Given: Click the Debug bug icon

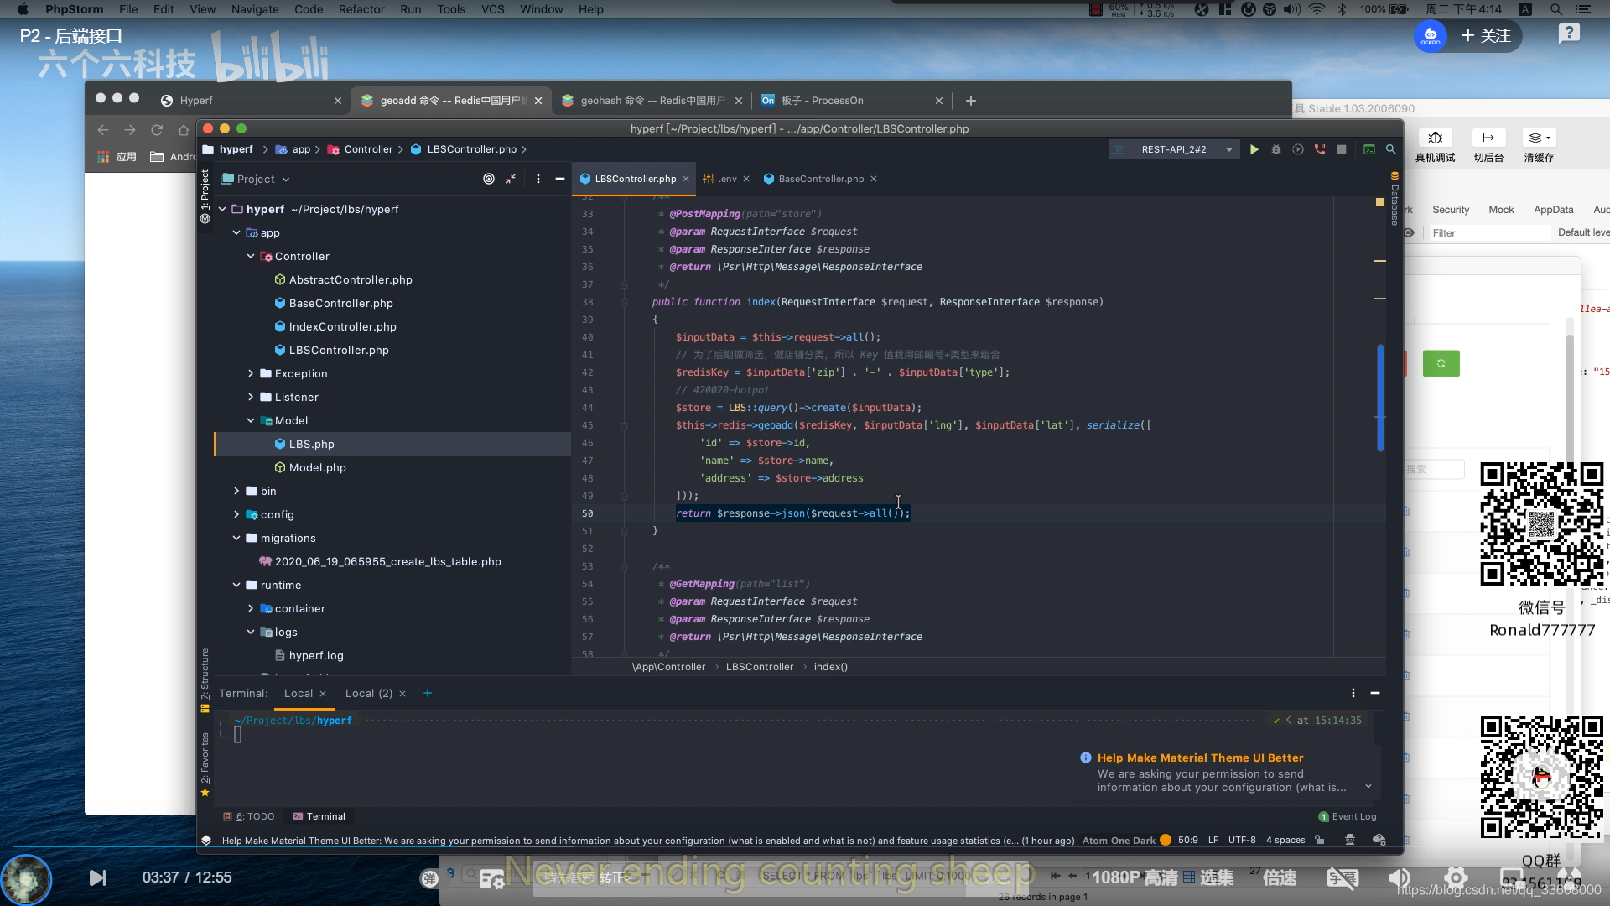Looking at the screenshot, I should [1275, 149].
